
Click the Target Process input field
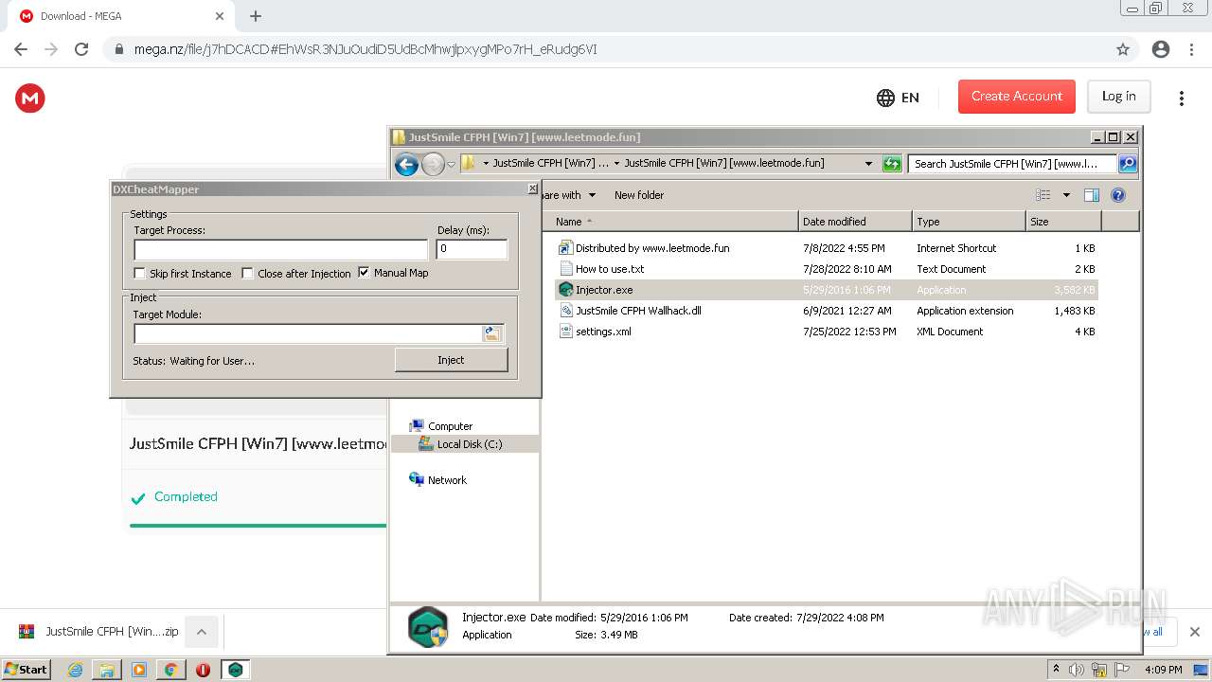point(281,249)
